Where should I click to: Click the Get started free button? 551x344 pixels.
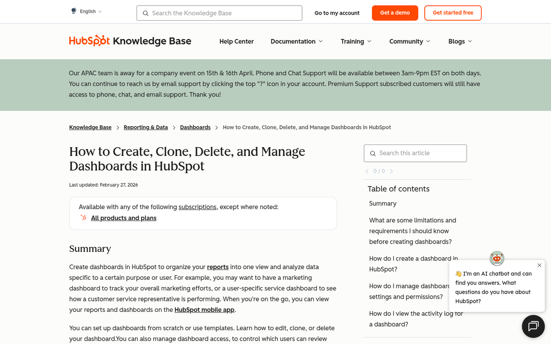click(x=453, y=13)
